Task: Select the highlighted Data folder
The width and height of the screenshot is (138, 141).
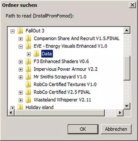Action: 47,54
